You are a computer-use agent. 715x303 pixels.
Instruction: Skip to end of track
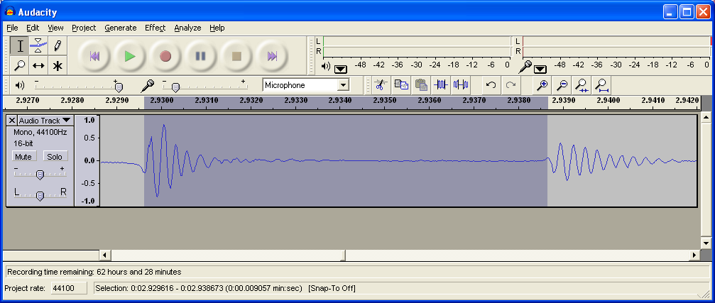pos(272,56)
